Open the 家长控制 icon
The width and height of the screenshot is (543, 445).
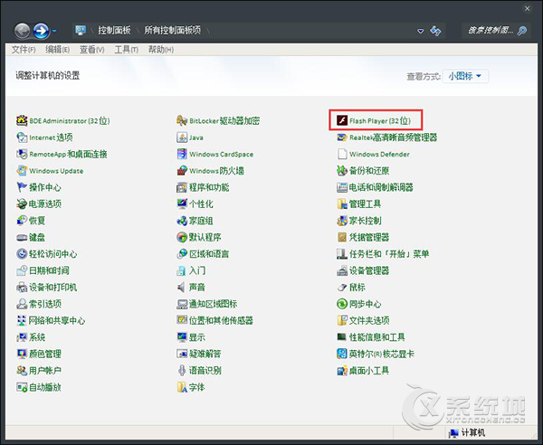click(342, 221)
